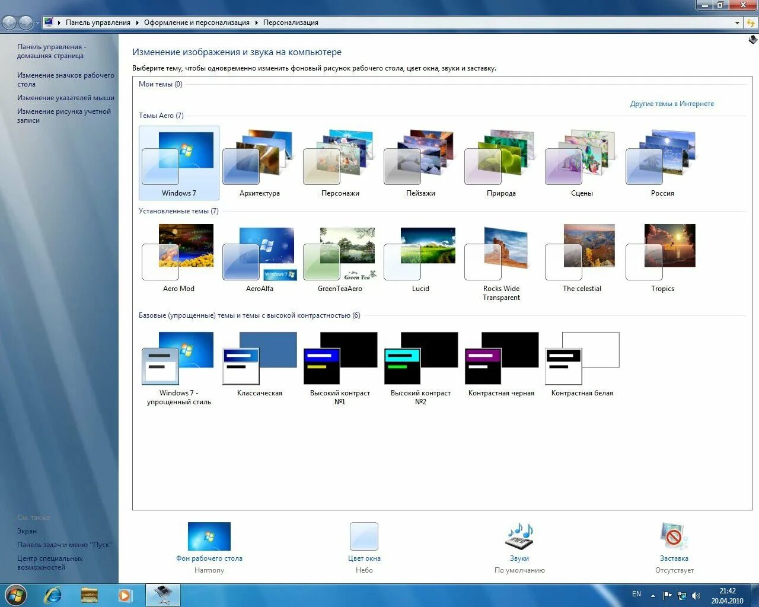The width and height of the screenshot is (759, 607).
Task: Choose the GreenTeaAero theme
Action: (340, 258)
